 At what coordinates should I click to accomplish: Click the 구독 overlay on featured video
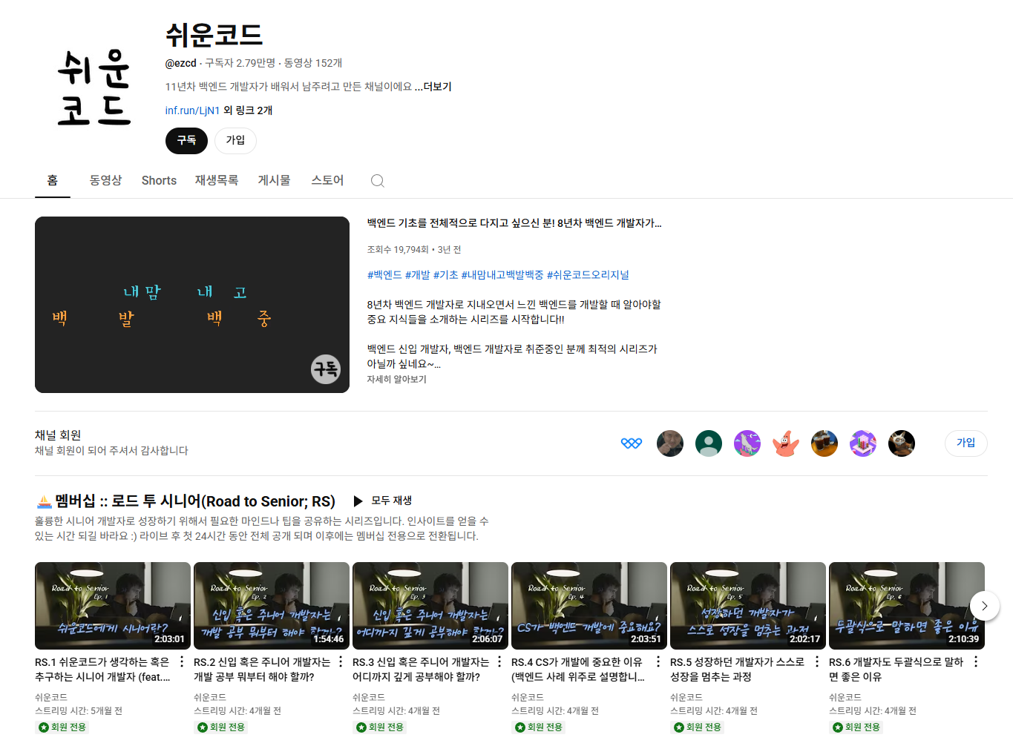pos(325,369)
